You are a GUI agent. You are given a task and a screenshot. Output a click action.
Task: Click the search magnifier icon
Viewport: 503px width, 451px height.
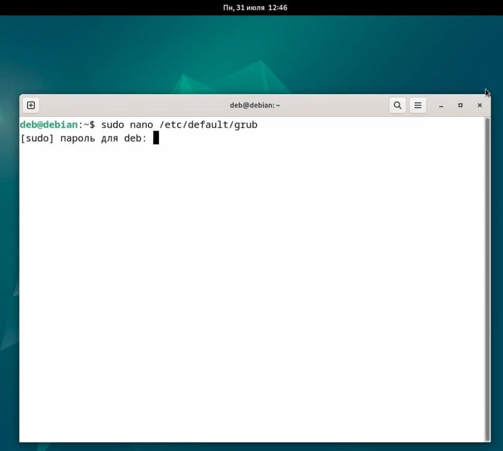tap(397, 105)
